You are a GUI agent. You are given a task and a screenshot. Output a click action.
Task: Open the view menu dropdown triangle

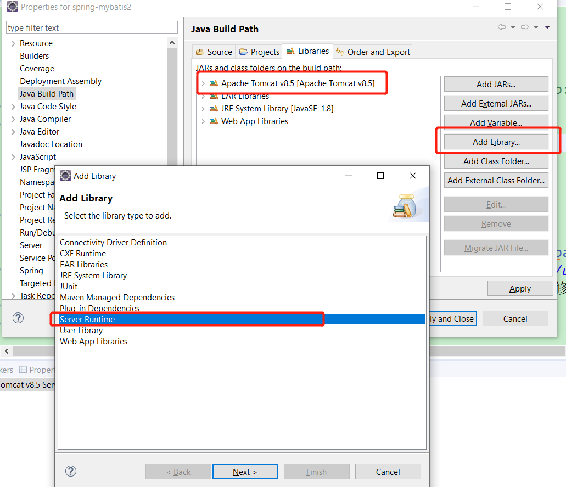click(x=547, y=26)
